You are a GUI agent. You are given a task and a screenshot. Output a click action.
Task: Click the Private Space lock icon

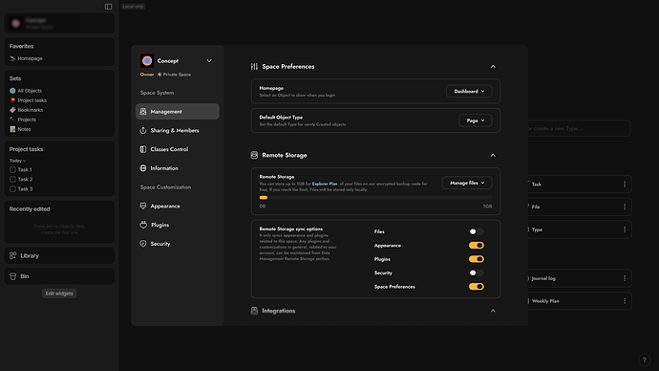pyautogui.click(x=159, y=75)
